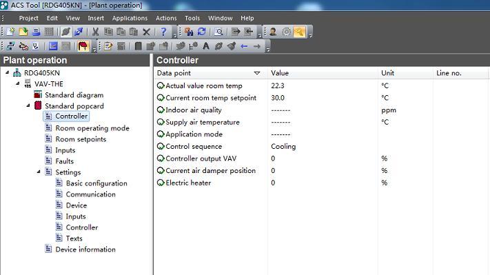Open the Applications menu
The image size is (490, 275).
[130, 18]
